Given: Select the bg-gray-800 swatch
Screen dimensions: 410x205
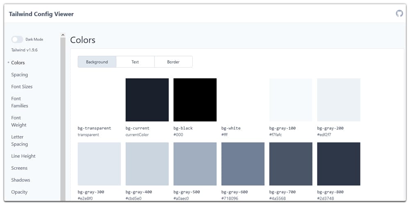Looking at the screenshot, I should pos(339,164).
